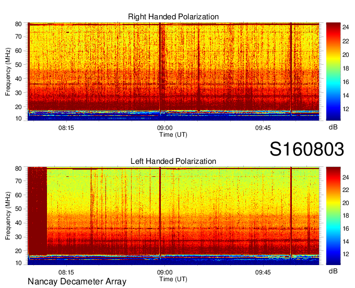Click the 09:45 time tick in bottom plot
Screen dimensions: 355x288
(263, 272)
